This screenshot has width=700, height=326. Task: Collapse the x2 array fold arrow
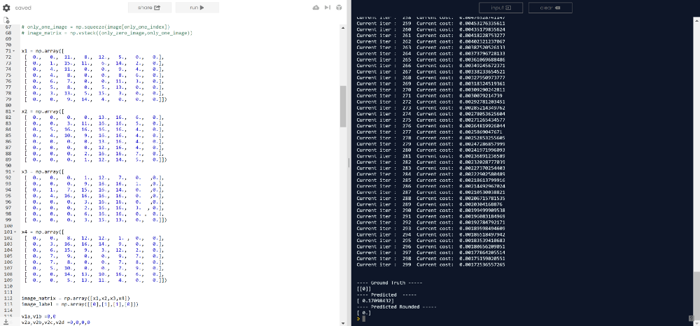point(14,111)
